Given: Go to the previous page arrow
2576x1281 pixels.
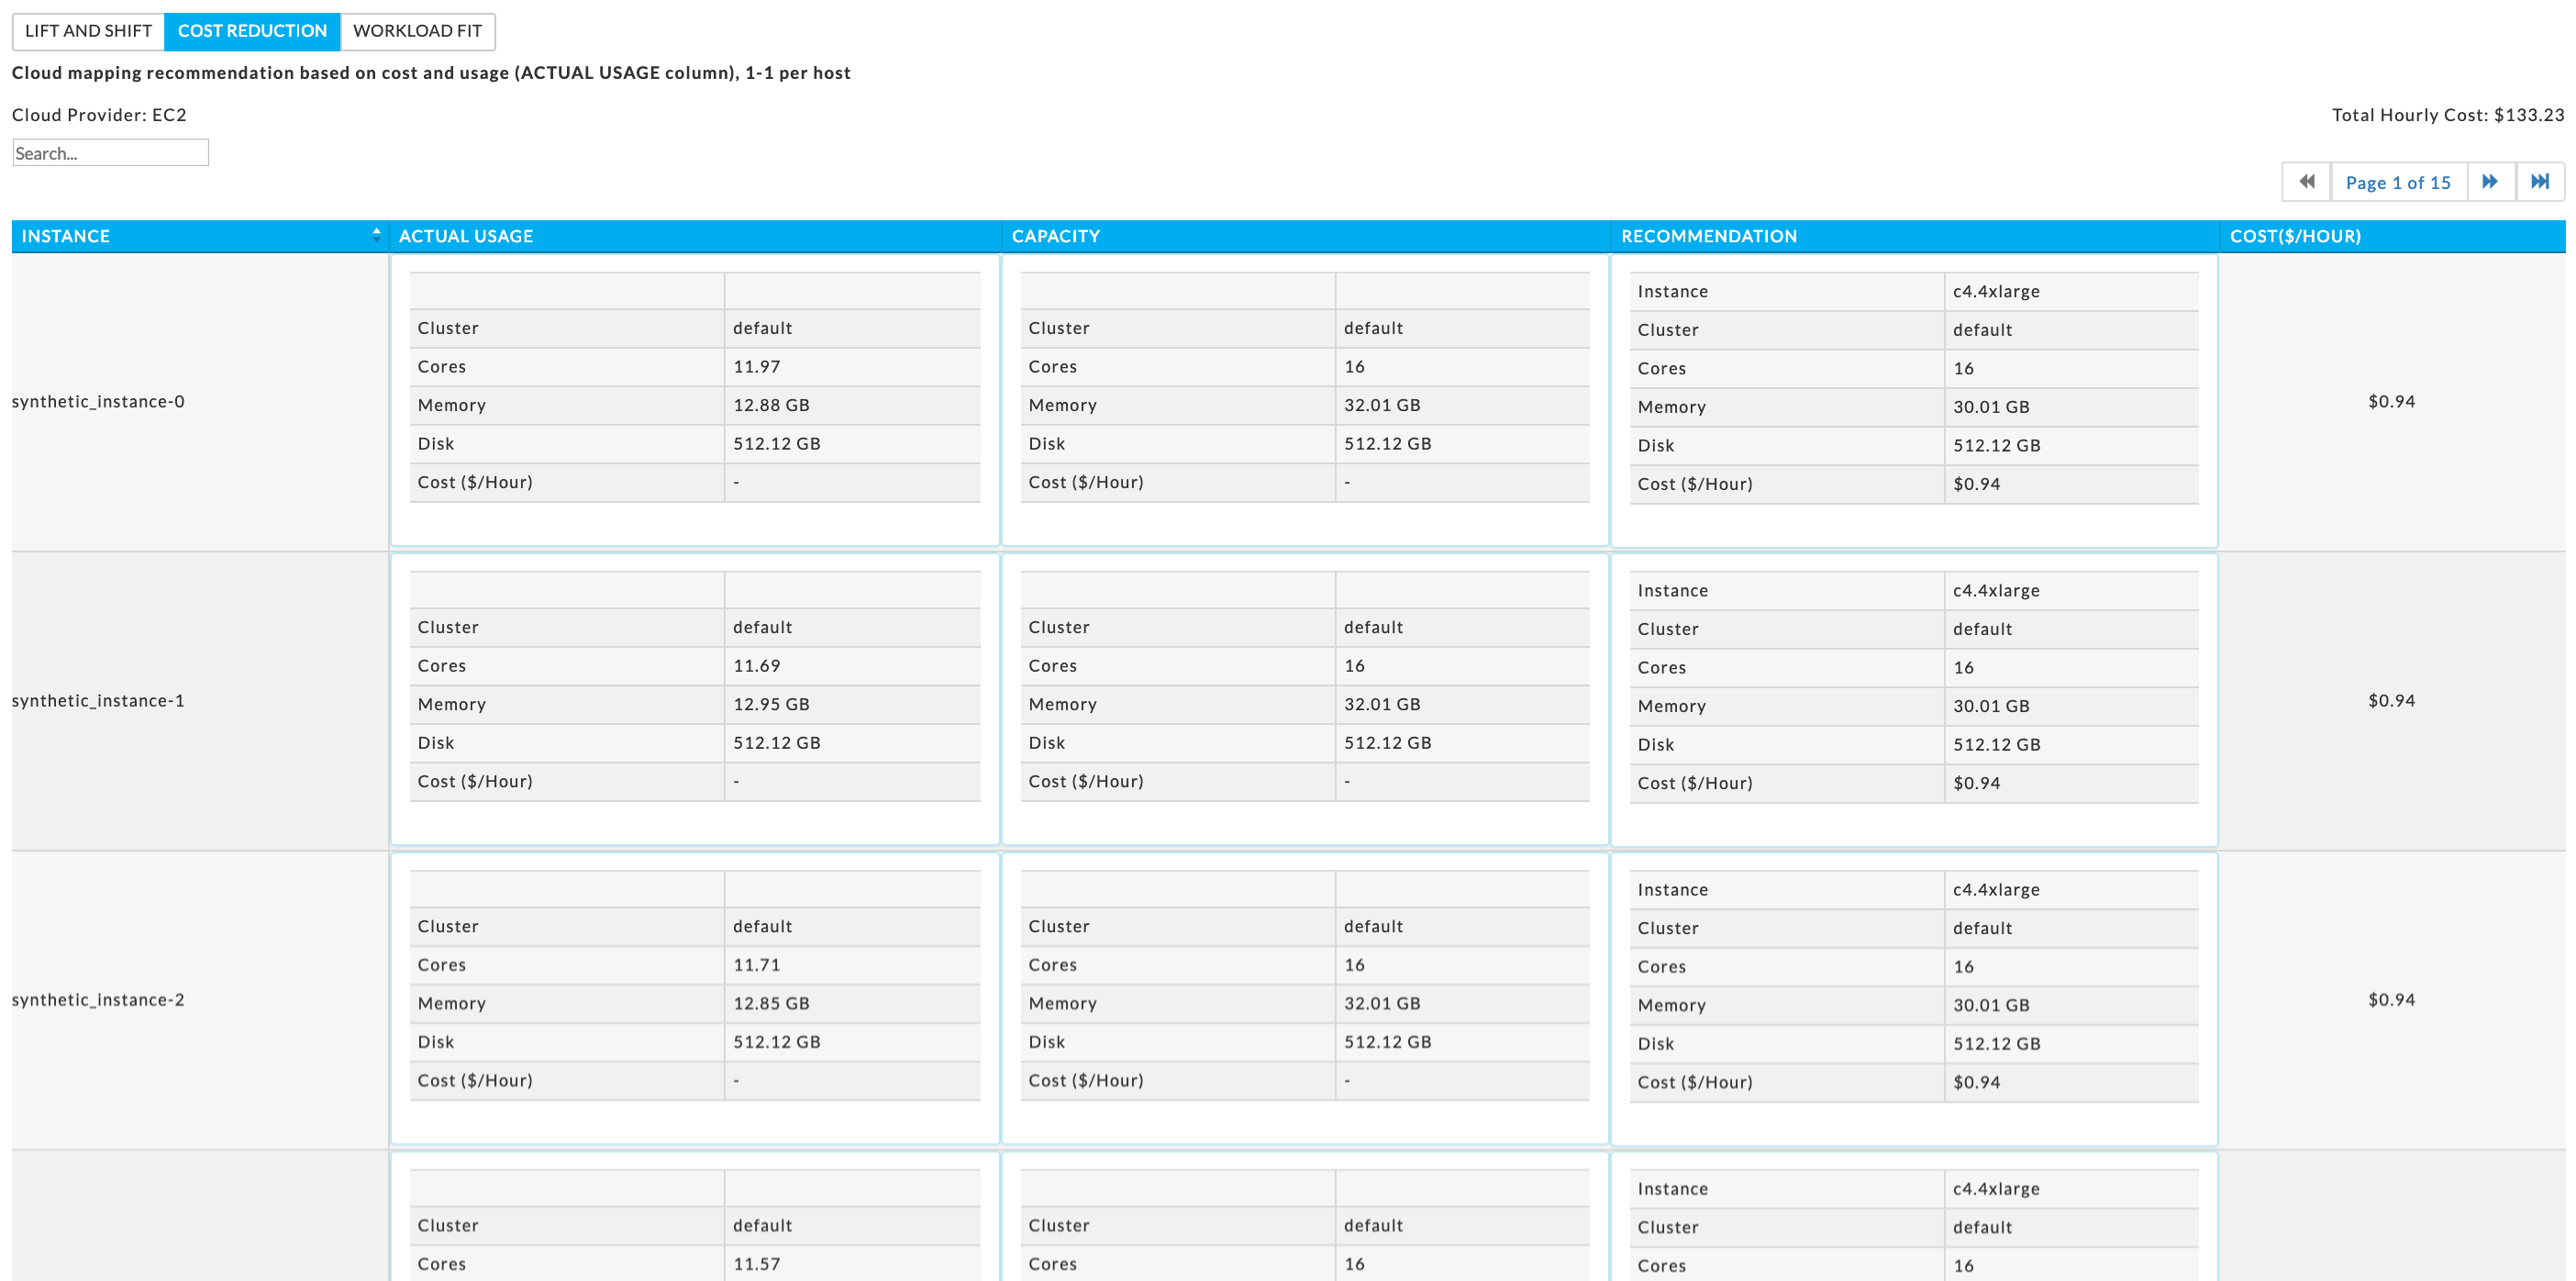Looking at the screenshot, I should pos(2306,182).
